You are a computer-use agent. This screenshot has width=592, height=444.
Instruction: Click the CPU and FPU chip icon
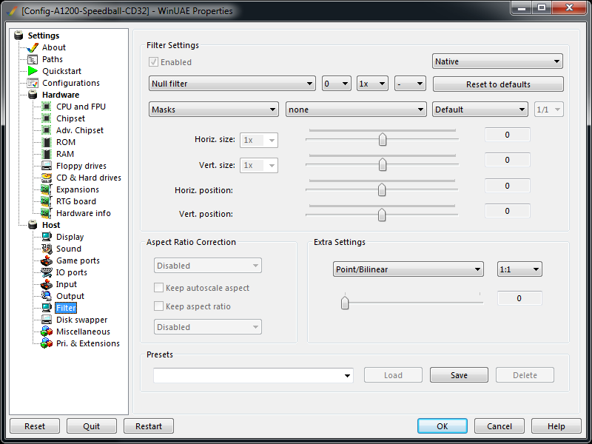point(47,107)
